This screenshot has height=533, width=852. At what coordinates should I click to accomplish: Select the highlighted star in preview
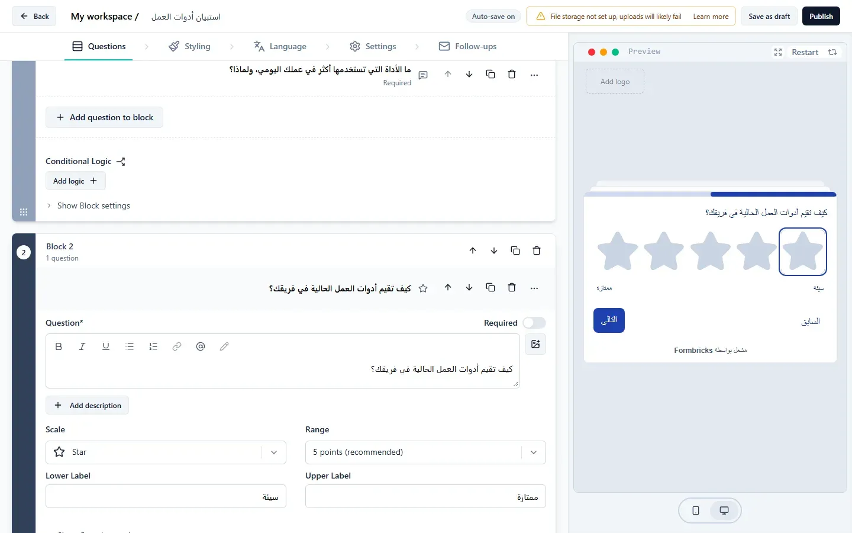tap(803, 252)
